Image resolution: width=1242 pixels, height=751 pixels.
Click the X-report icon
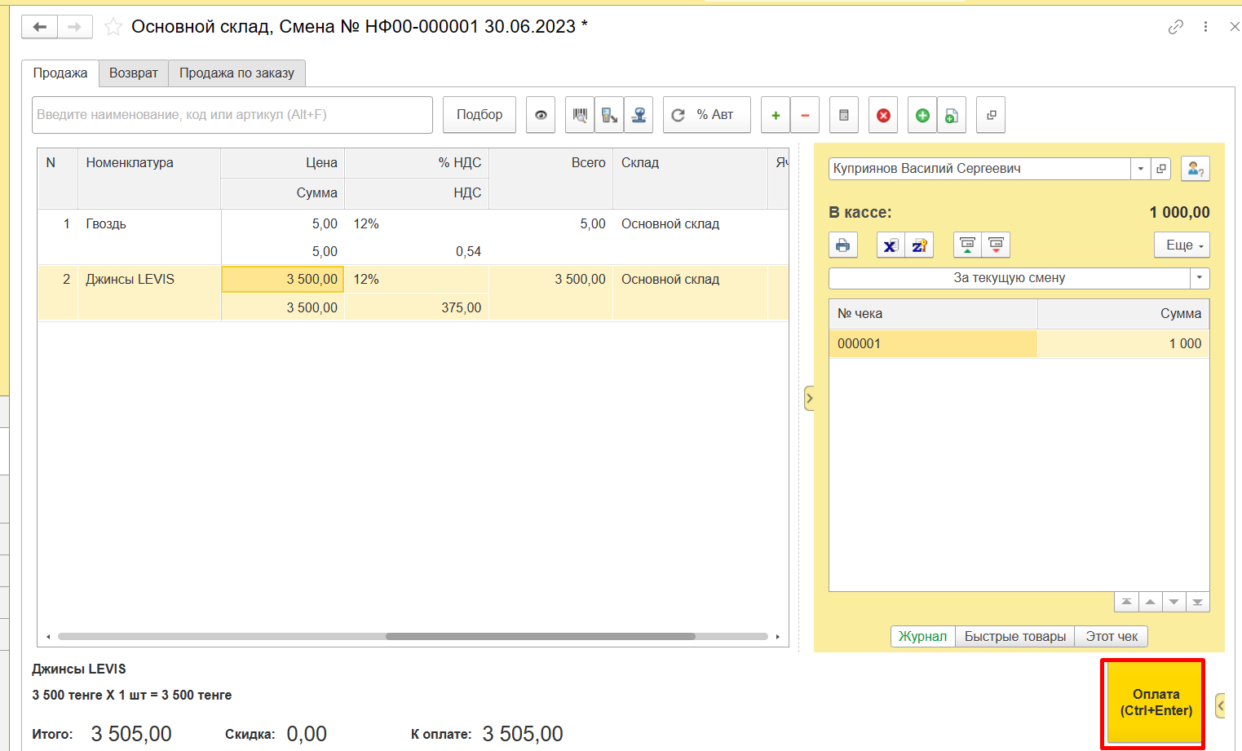pos(891,245)
